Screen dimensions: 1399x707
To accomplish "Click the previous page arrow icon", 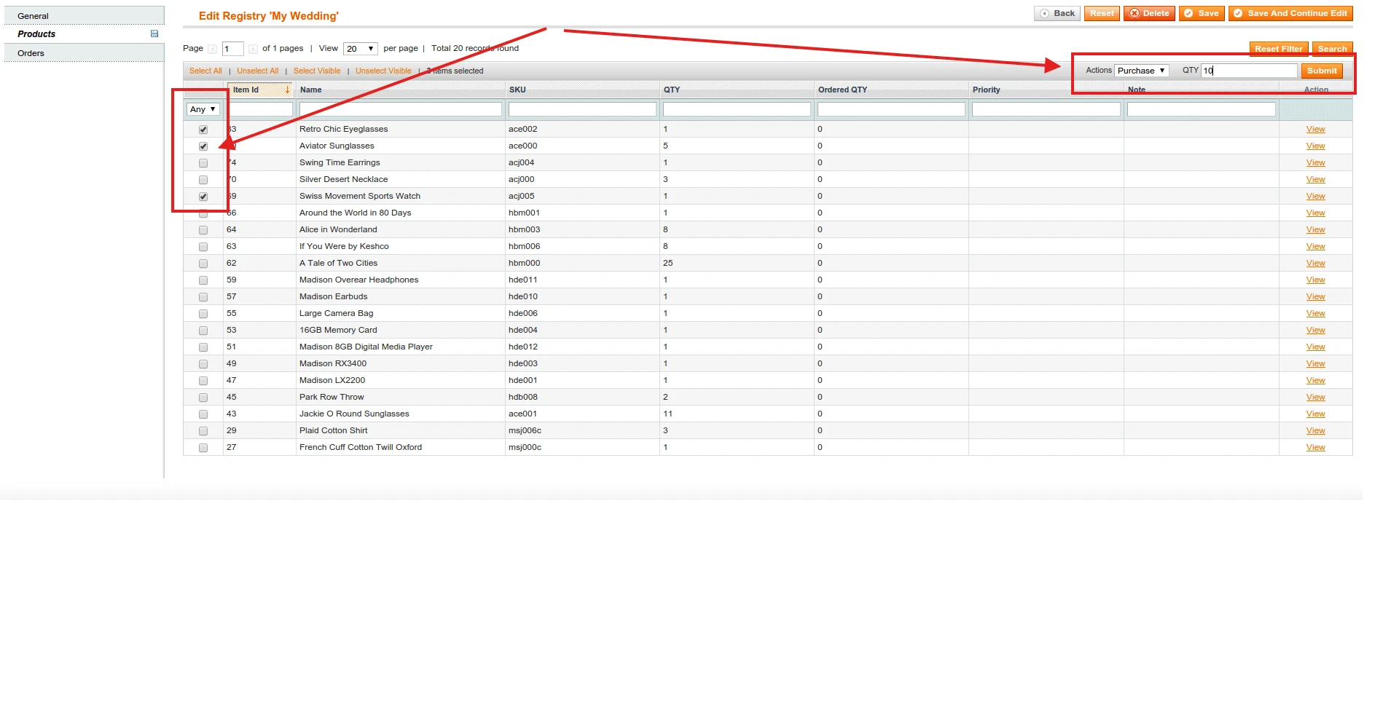I will pyautogui.click(x=213, y=48).
